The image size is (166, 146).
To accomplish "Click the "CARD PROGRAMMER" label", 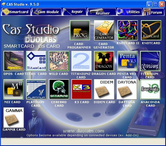I will point(79,46).
